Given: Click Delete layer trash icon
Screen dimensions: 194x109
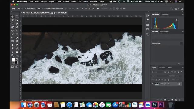Looking at the screenshot, I should pos(180,100).
